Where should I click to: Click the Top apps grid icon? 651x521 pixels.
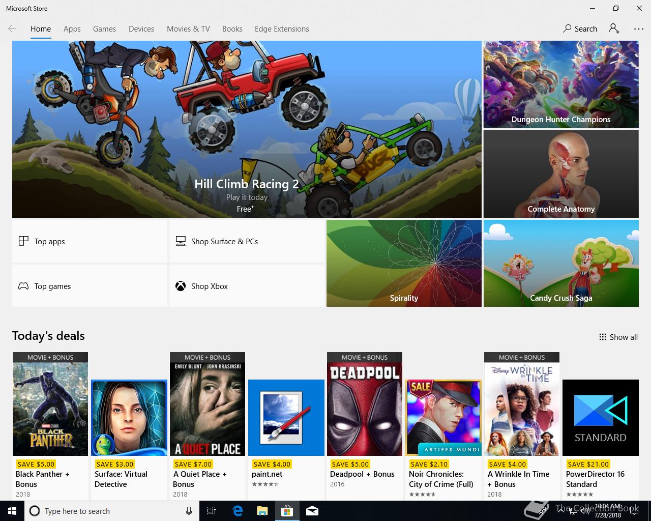[23, 241]
